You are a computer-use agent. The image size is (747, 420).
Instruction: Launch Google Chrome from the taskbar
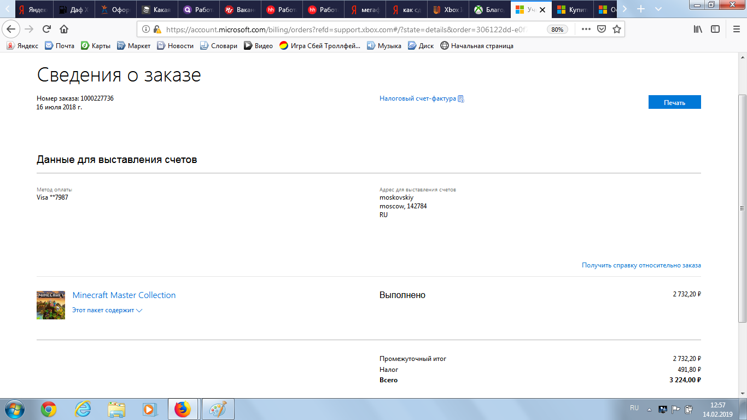tap(49, 409)
